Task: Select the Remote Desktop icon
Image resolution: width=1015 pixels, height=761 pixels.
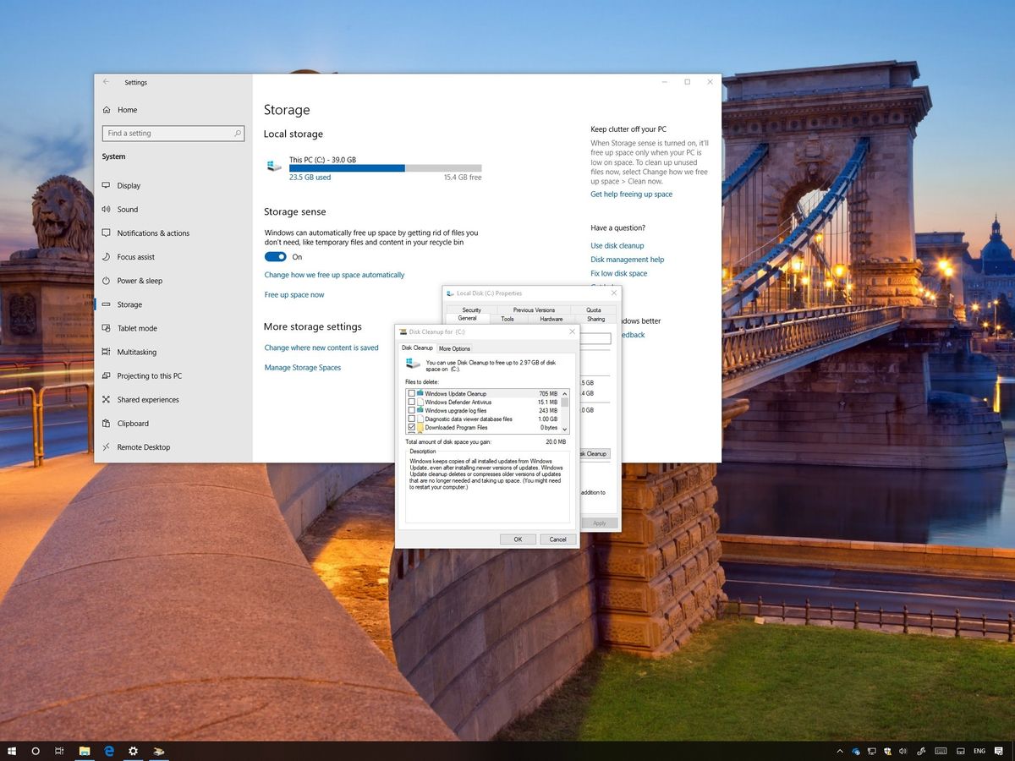Action: pyautogui.click(x=107, y=446)
